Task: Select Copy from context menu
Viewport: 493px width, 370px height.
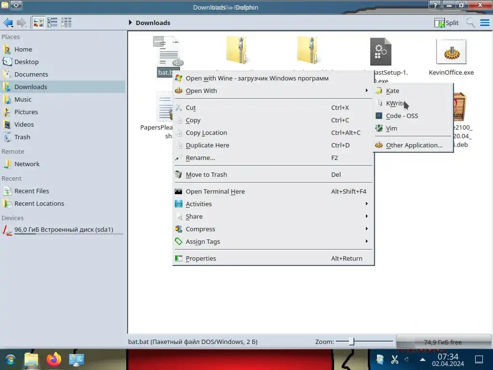Action: pyautogui.click(x=273, y=120)
